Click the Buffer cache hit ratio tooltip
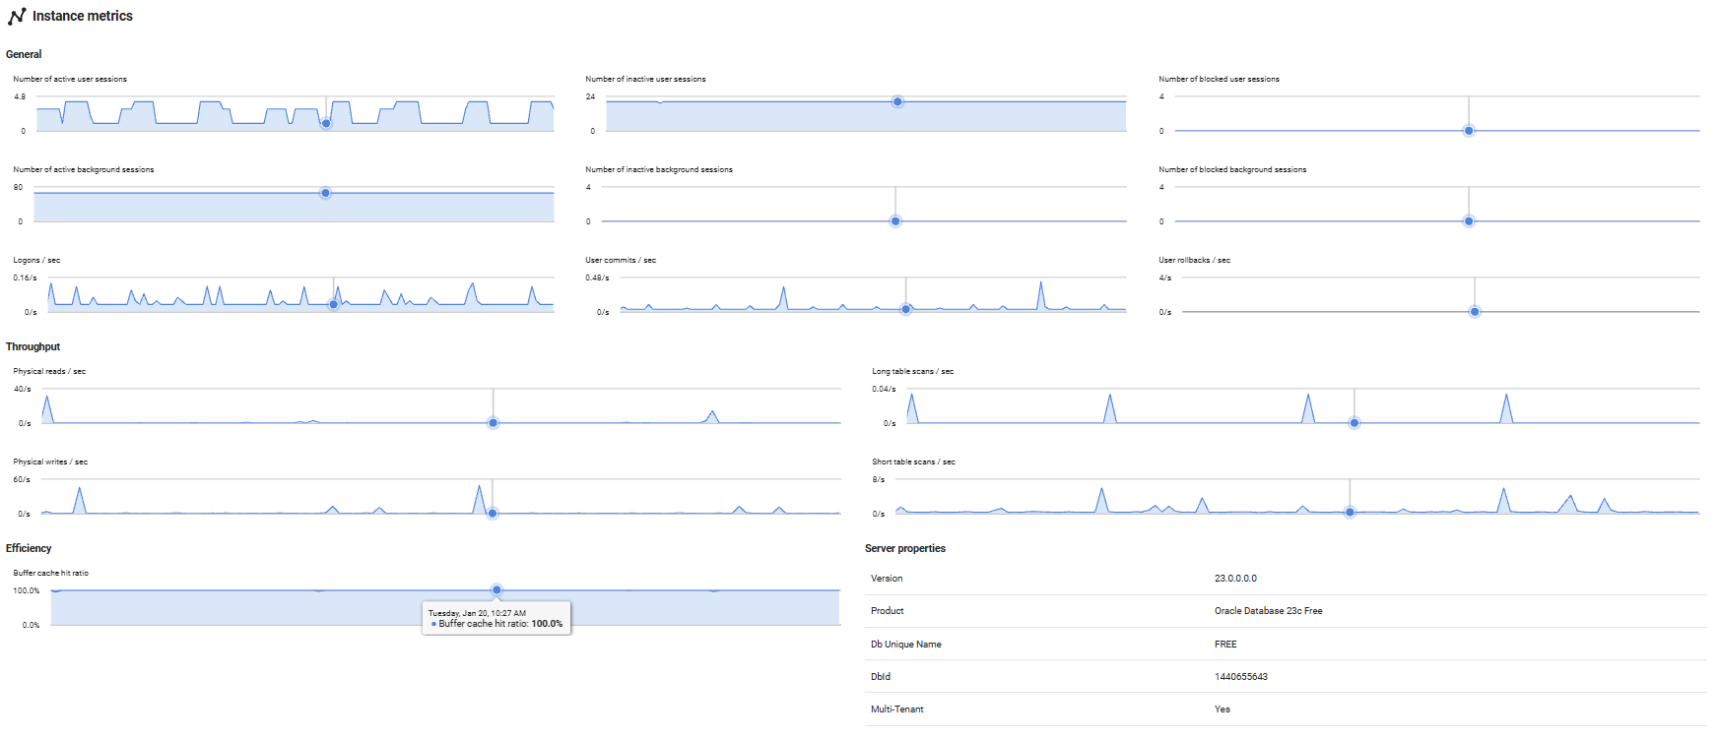This screenshot has height=739, width=1719. point(496,618)
